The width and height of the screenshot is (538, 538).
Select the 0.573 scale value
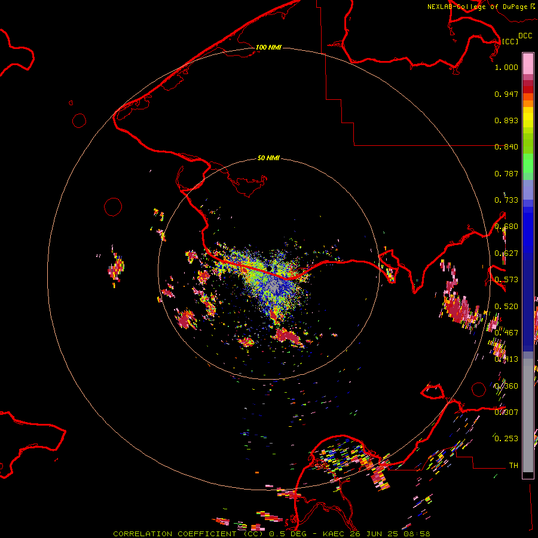506,280
